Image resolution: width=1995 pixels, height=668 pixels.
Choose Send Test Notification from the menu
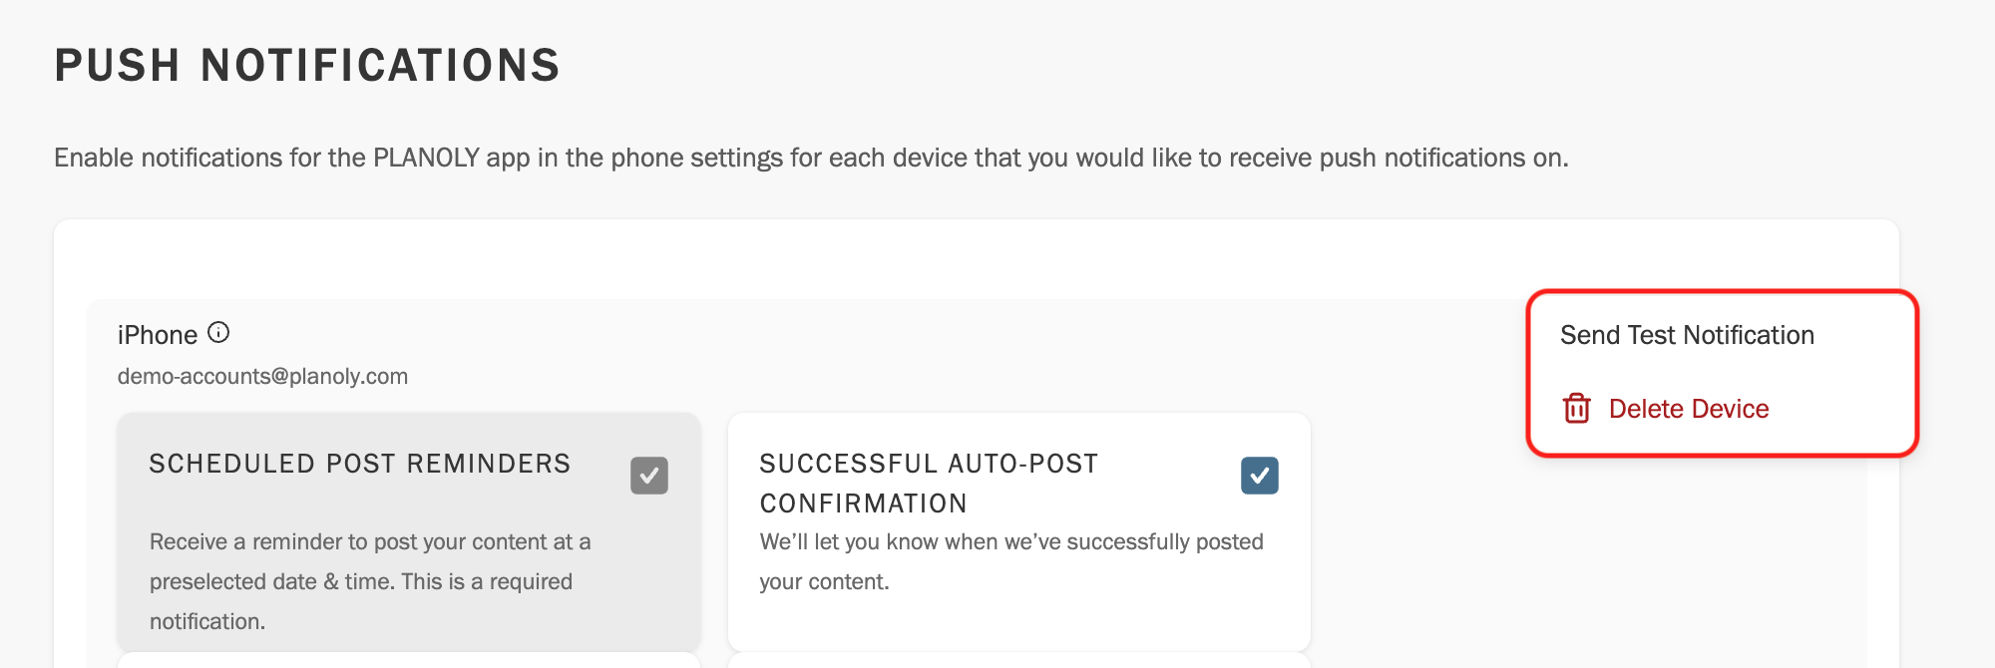click(1687, 335)
